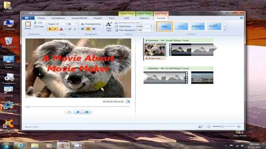Shrink the font size
Viewport: 266px width, 149px height.
coord(75,29)
